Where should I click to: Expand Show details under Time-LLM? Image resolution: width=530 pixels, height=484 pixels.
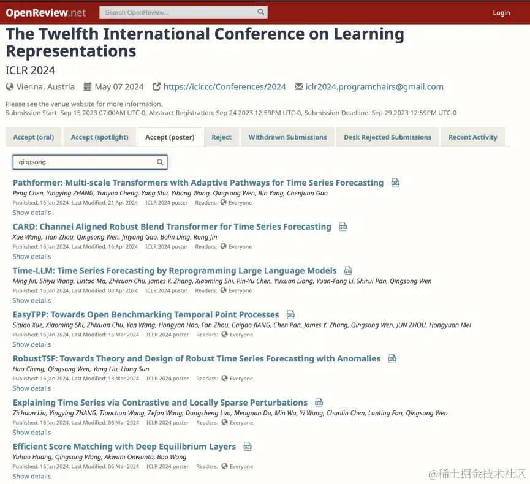click(x=32, y=300)
